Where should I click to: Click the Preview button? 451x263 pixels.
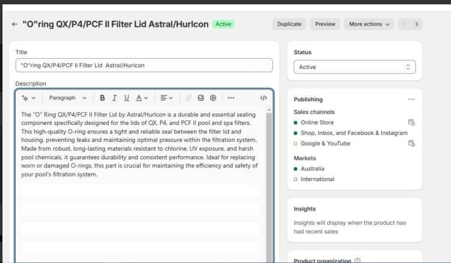[325, 24]
